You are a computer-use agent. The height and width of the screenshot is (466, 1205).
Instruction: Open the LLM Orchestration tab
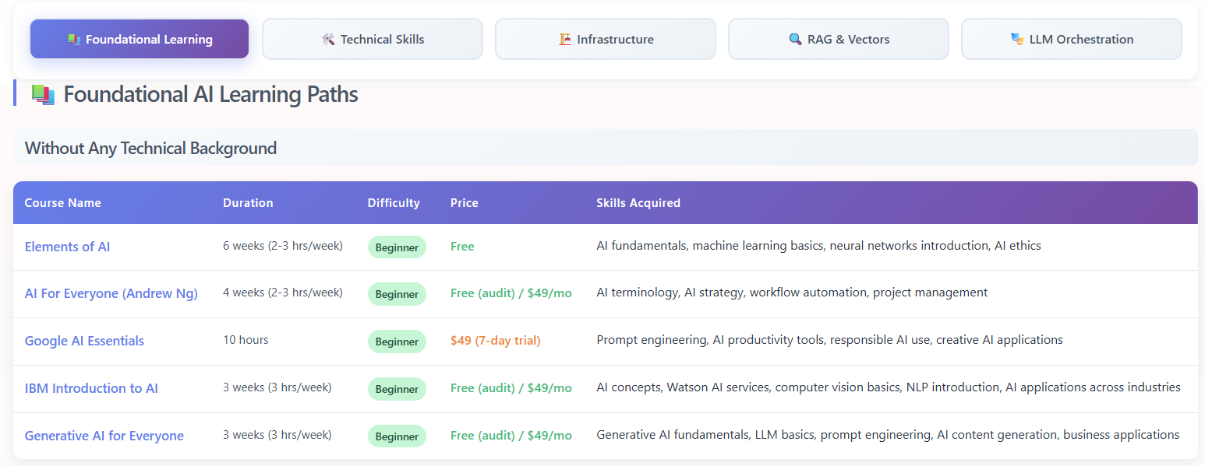1072,39
